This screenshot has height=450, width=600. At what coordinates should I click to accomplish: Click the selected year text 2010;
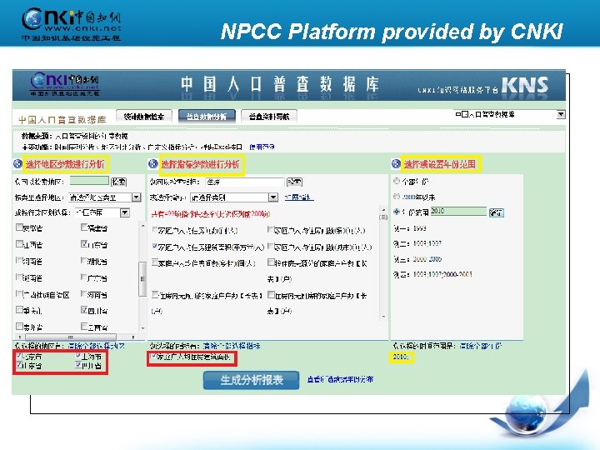401,357
